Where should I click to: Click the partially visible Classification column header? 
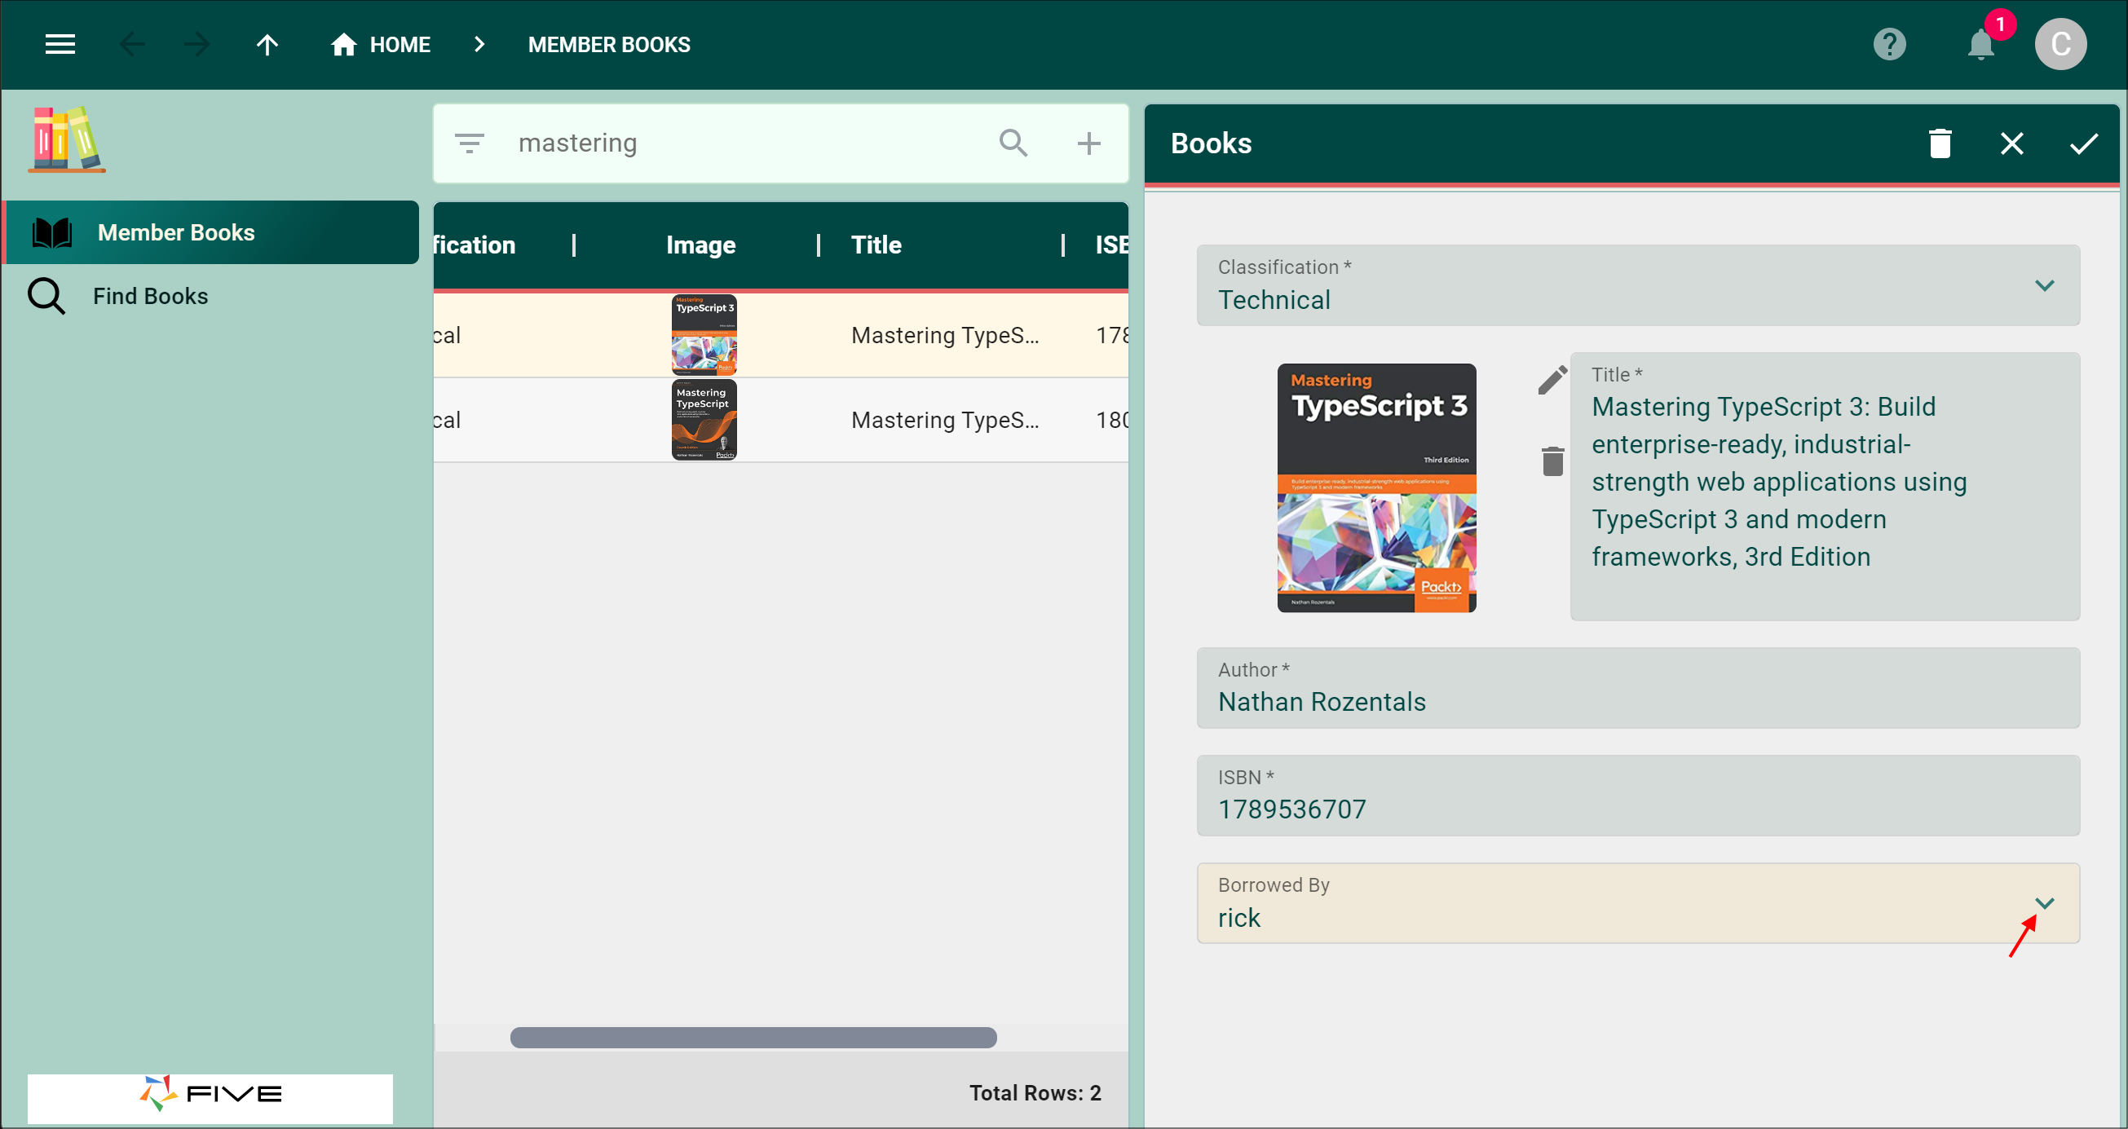(475, 245)
